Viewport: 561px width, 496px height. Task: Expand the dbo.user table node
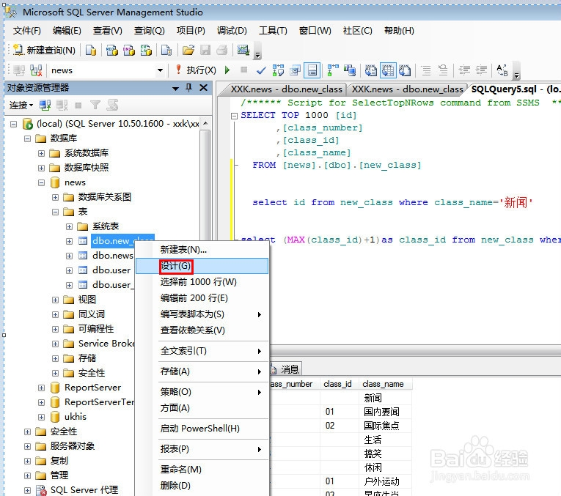click(69, 270)
